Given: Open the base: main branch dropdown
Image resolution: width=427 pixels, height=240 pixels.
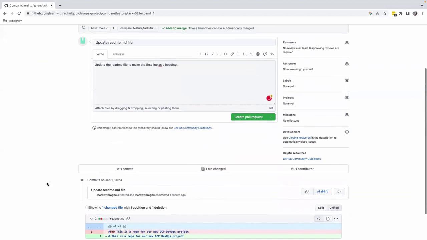Looking at the screenshot, I should (99, 28).
